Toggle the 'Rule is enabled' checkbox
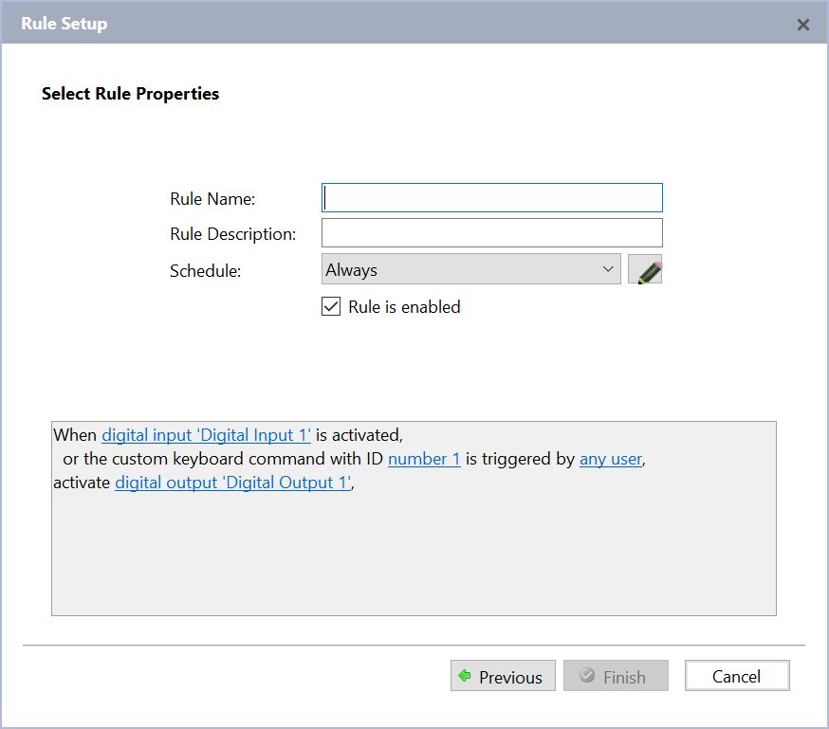The image size is (829, 729). tap(331, 306)
